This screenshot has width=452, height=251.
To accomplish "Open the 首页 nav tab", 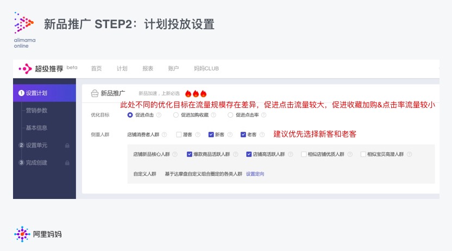I will click(x=96, y=69).
